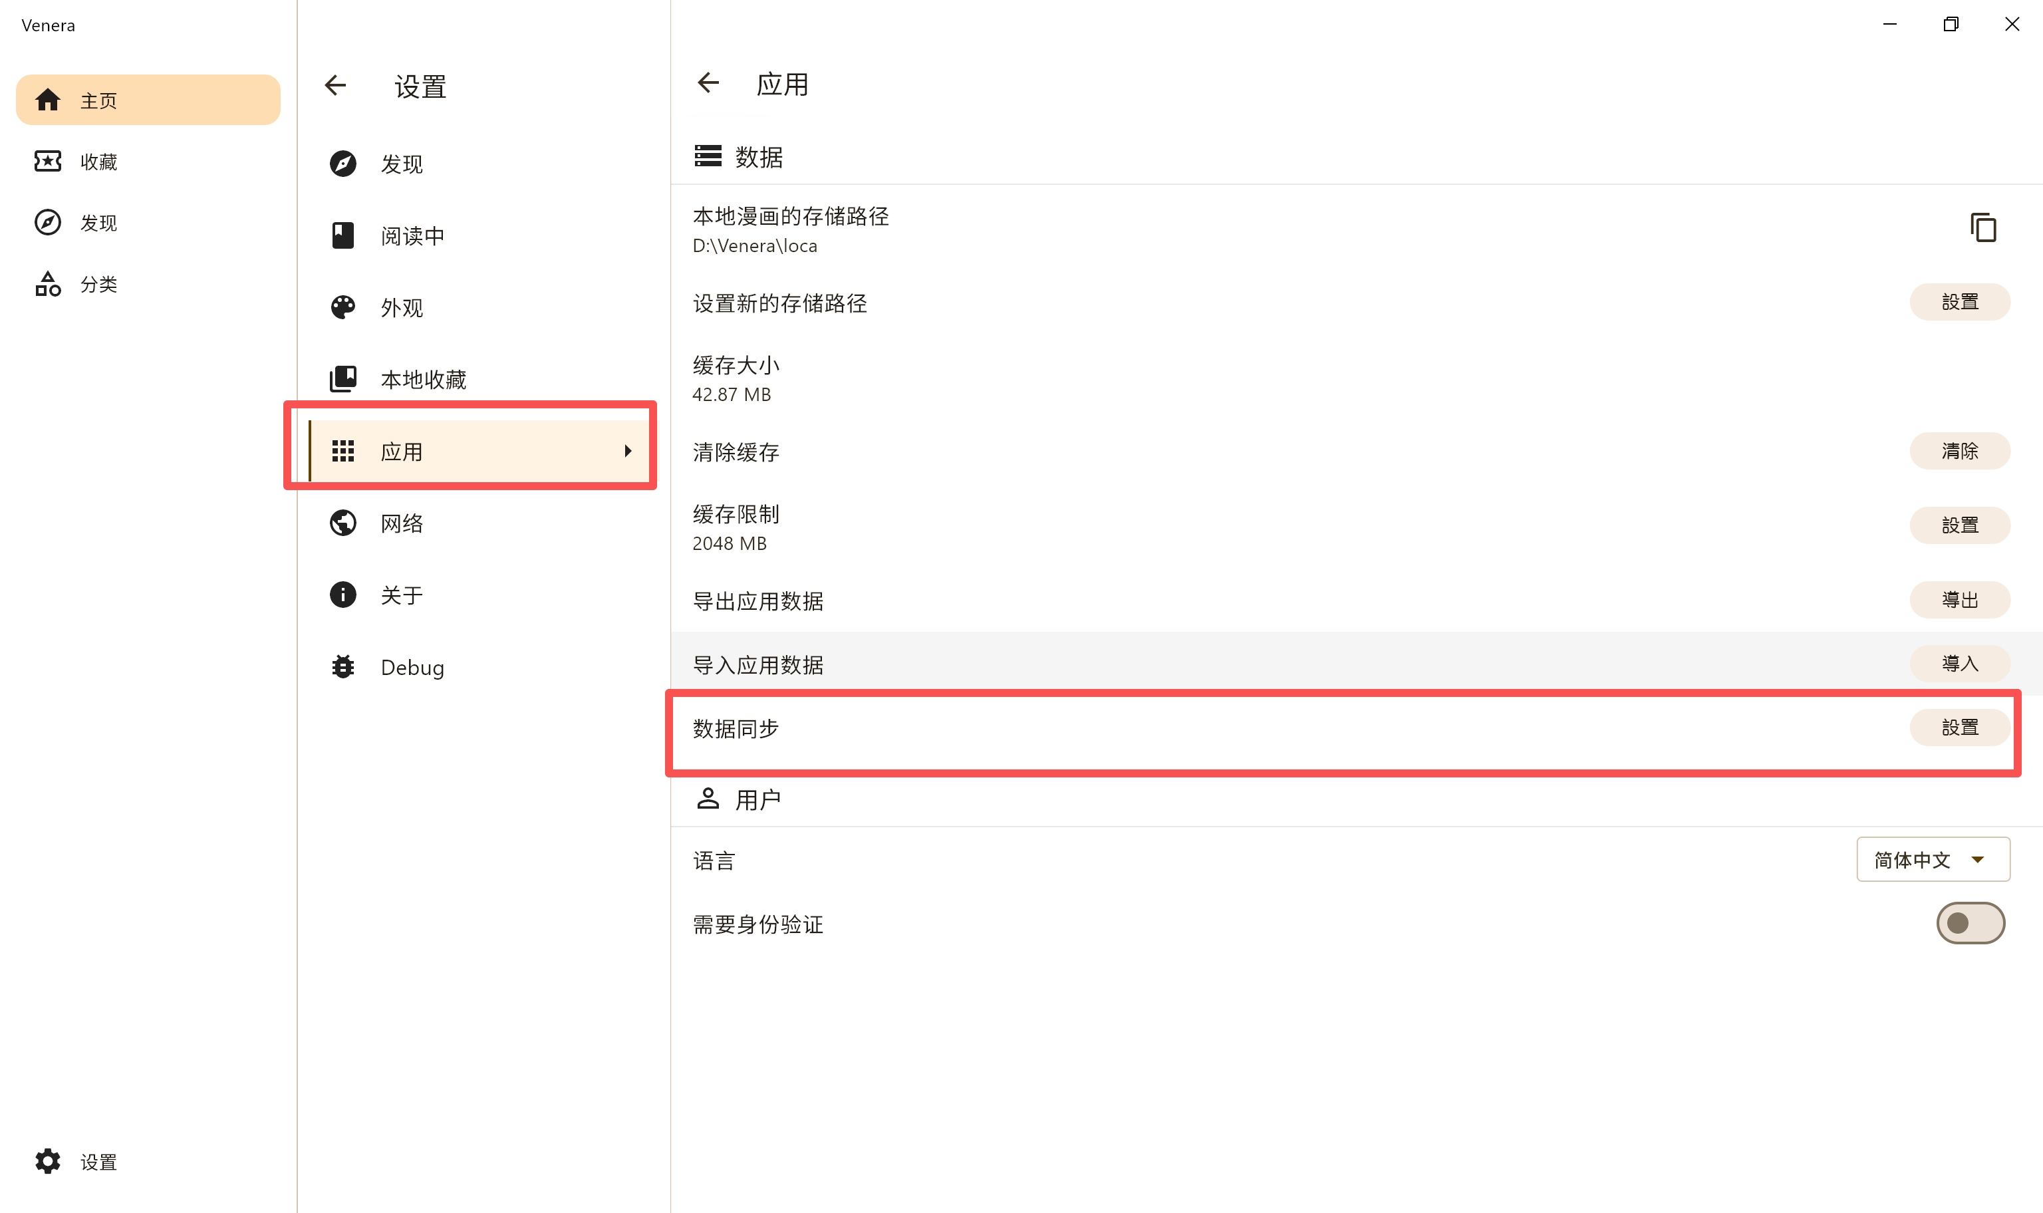Open the globe 网络 network settings
Screen dimensions: 2043x1213
400,523
